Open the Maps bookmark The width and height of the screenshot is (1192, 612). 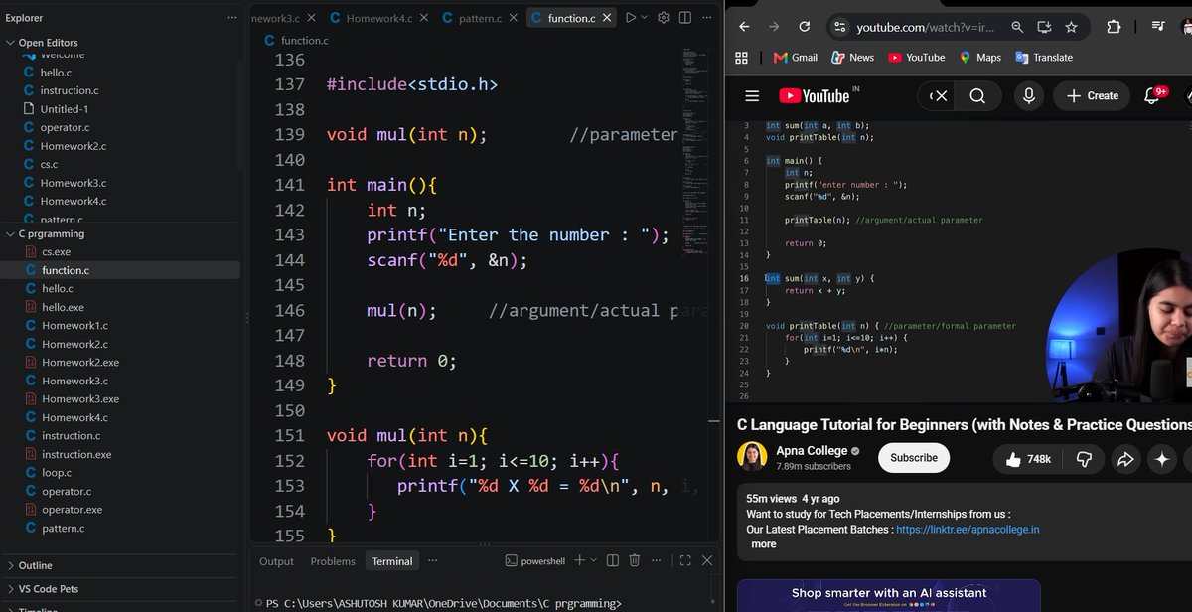click(980, 58)
